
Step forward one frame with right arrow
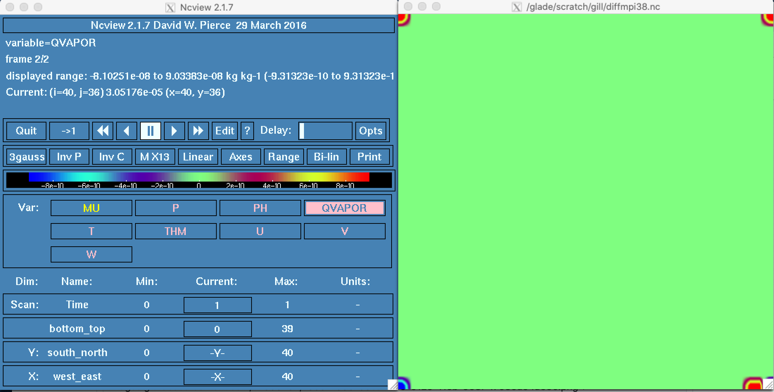[x=174, y=131]
